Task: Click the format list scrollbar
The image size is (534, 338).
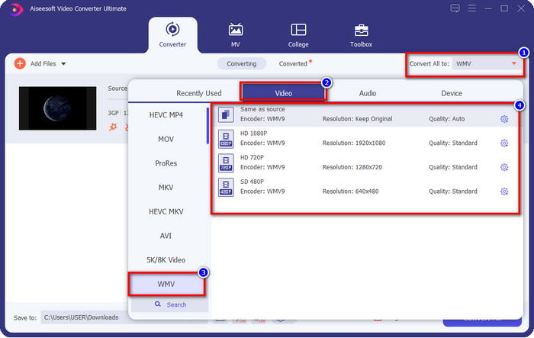Action: [207, 126]
